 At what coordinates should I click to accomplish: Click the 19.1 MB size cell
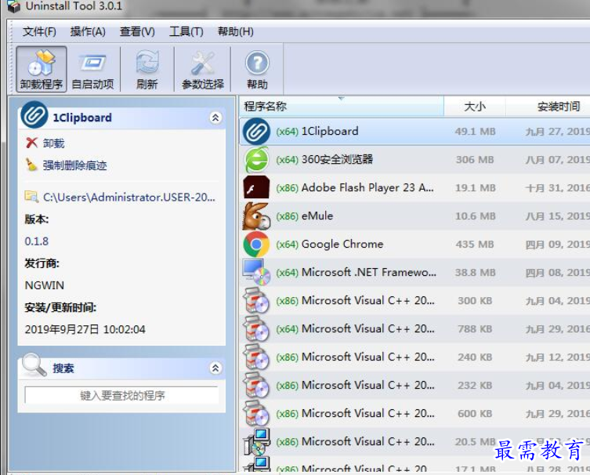[x=476, y=188]
